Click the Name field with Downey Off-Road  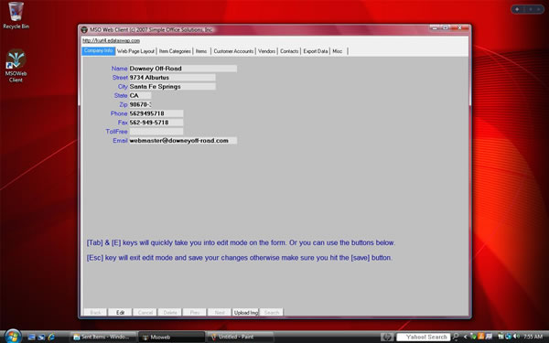[183, 69]
